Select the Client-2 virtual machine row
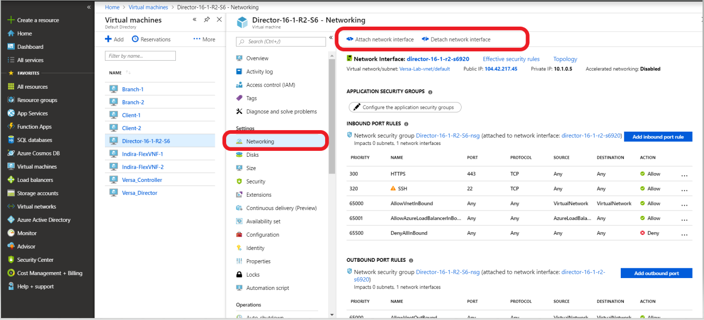 (x=160, y=128)
